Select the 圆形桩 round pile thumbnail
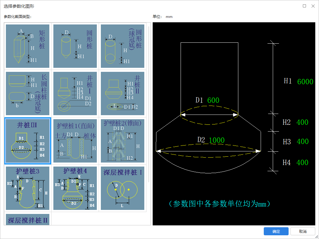The height and width of the screenshot is (239, 319). point(75,46)
